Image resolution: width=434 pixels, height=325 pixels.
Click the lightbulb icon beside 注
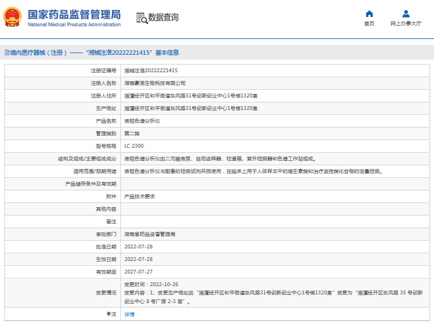click(108, 314)
